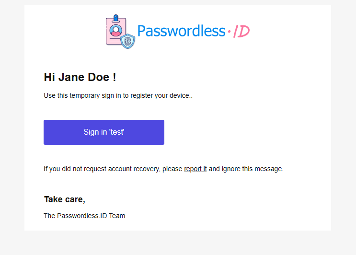Screen dimensions: 356x255
Task: Click the exclamation mark after Jane Doe
Action: 114,77
